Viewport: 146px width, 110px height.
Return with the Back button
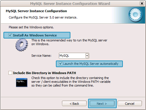click(74, 104)
